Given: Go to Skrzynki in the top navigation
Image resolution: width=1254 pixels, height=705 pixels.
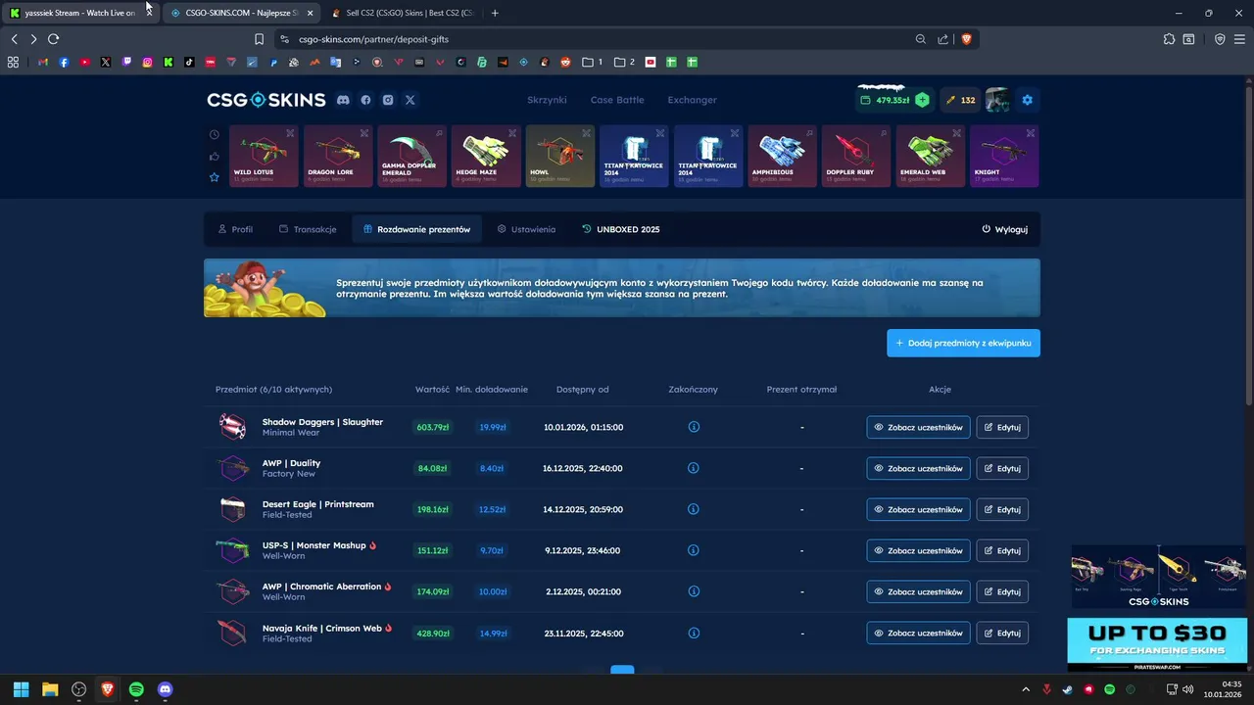Looking at the screenshot, I should pos(547,100).
